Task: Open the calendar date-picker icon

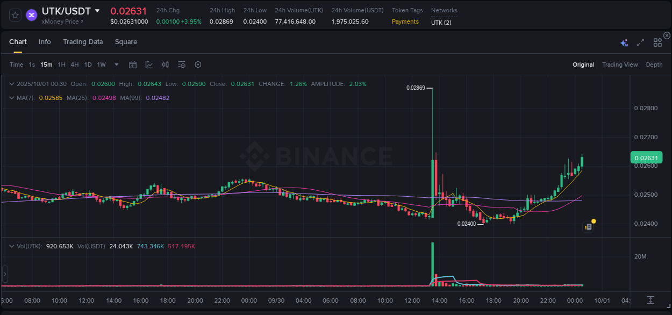Action: [133, 65]
